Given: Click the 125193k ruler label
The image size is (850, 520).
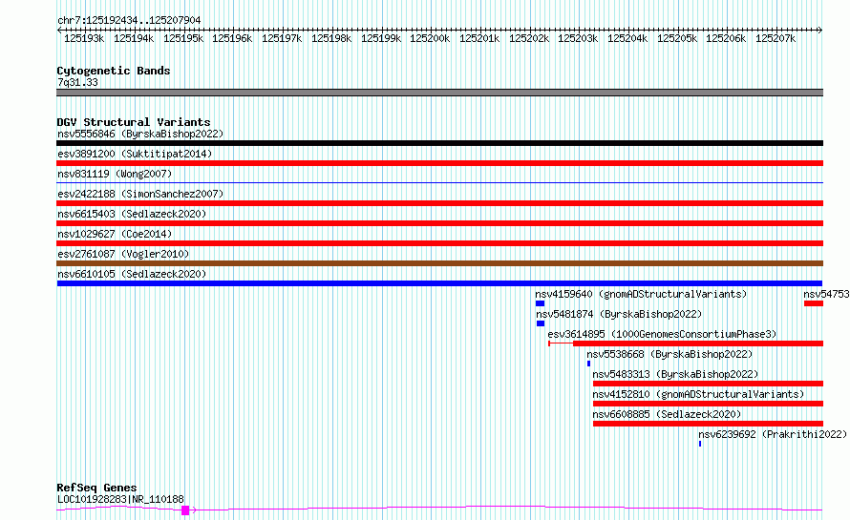Looking at the screenshot, I should (84, 38).
